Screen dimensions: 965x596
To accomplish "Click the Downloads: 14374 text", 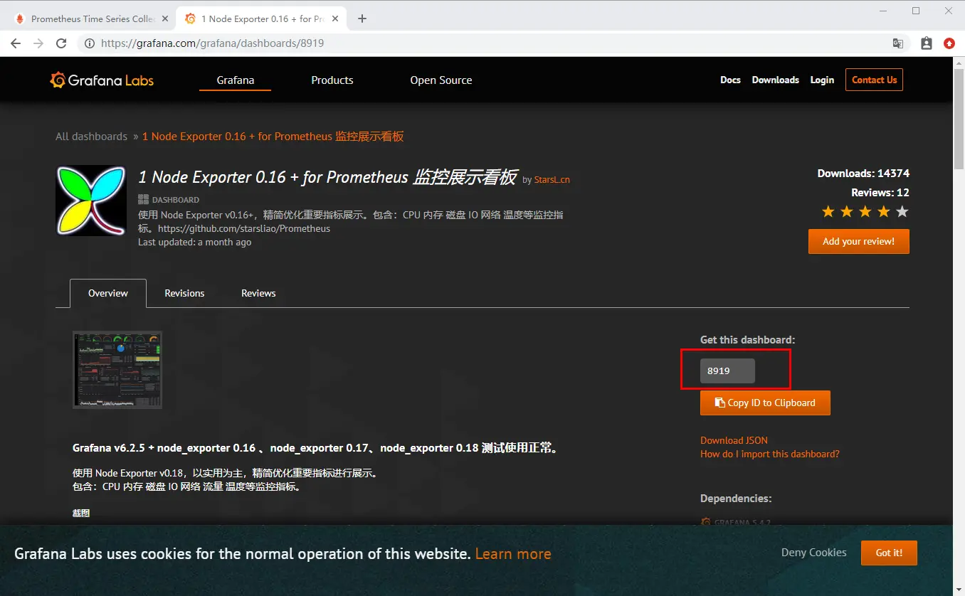I will [x=863, y=174].
